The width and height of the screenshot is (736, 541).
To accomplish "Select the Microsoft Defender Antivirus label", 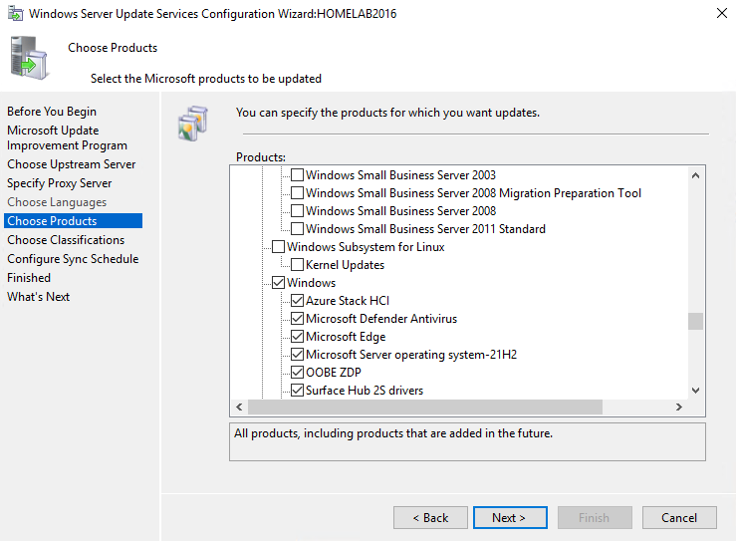I will (381, 319).
